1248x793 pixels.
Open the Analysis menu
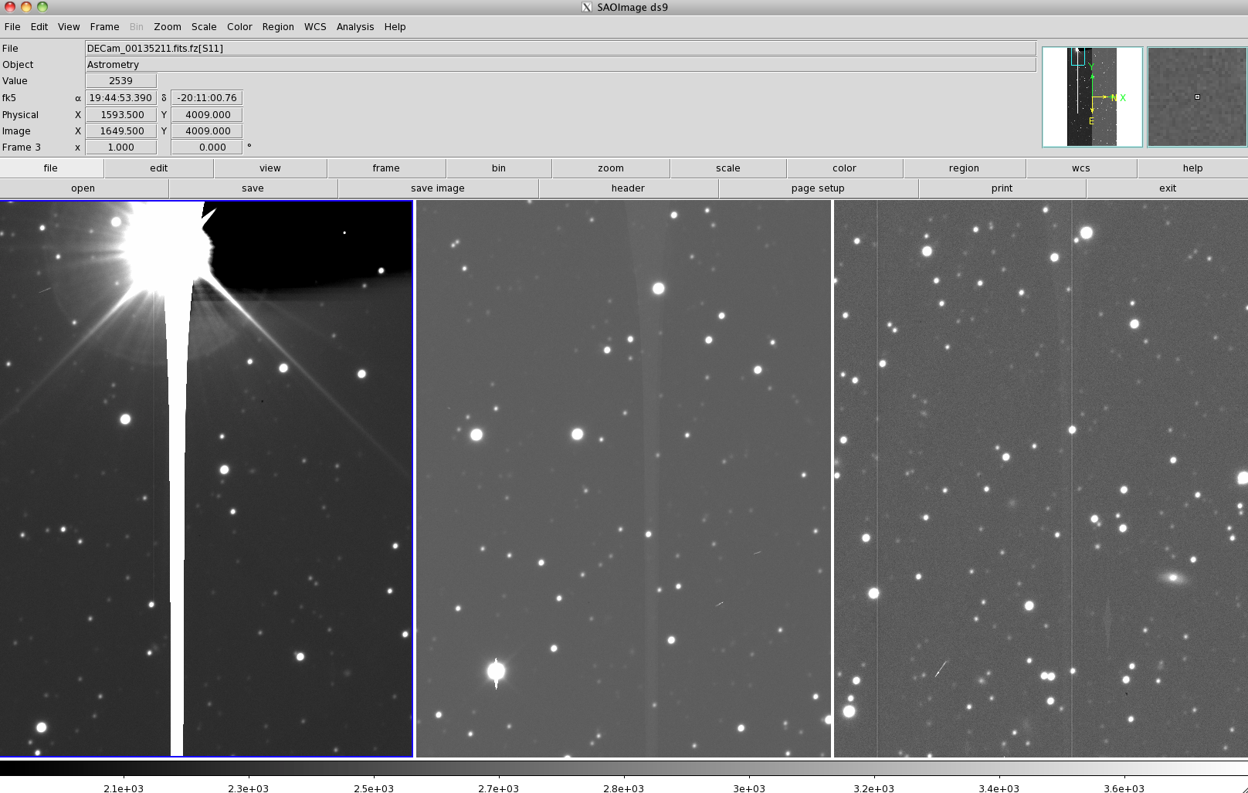pos(354,26)
